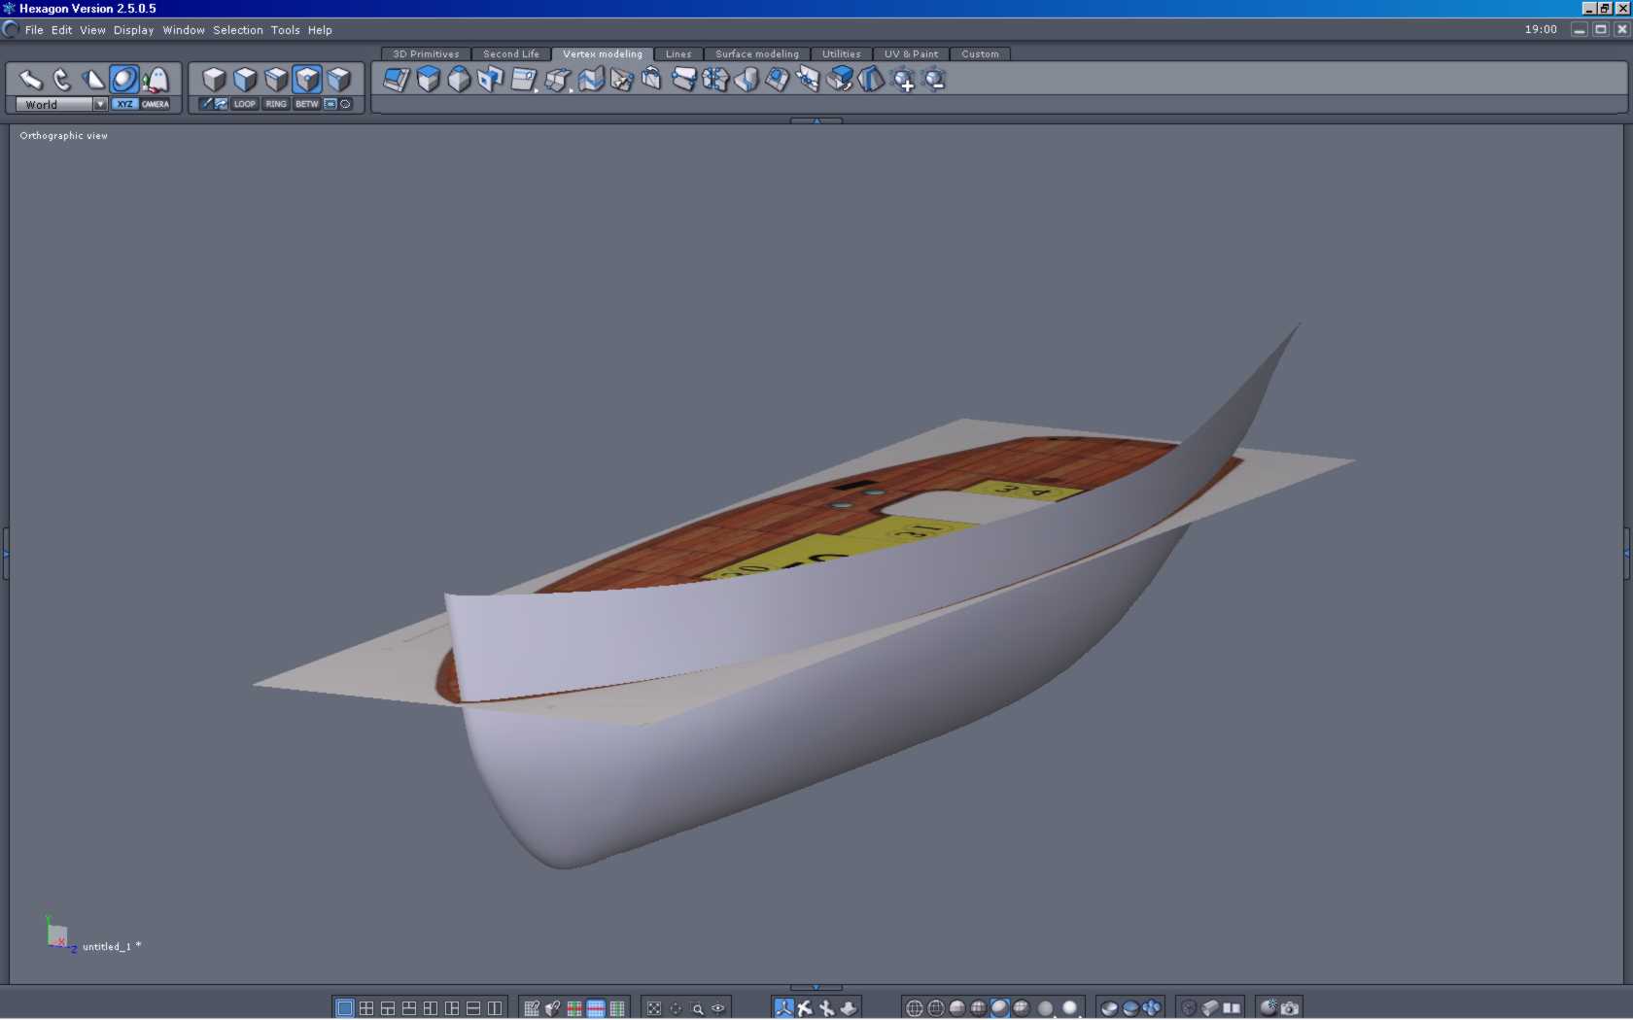This screenshot has height=1020, width=1633.
Task: Switch to the 3D Primitives tab
Action: pos(426,54)
